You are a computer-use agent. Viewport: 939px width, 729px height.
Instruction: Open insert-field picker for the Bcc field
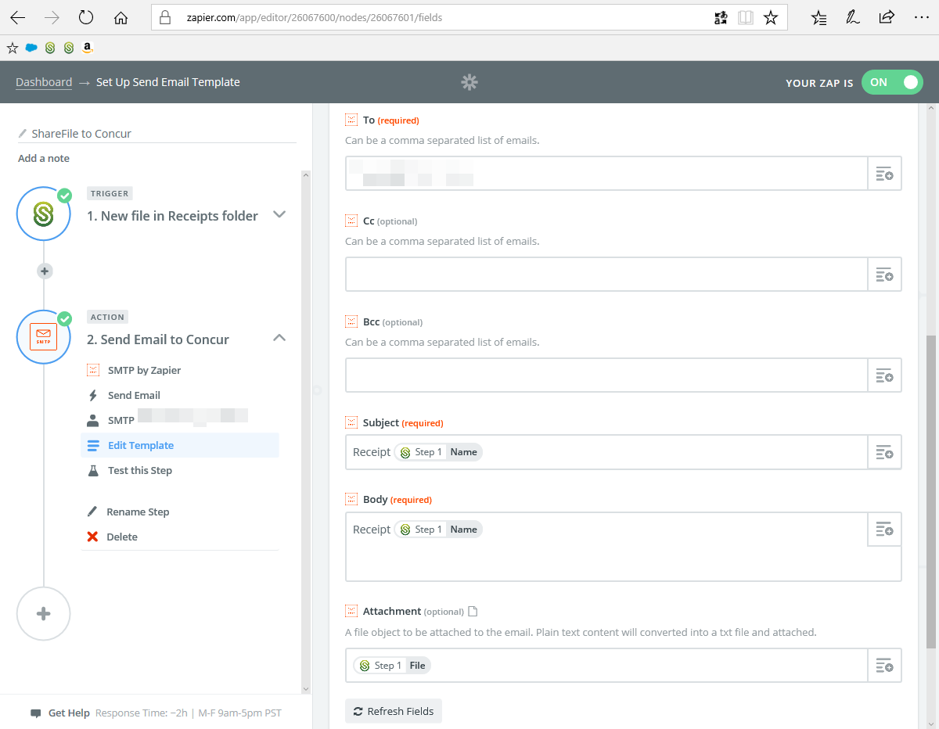coord(884,375)
